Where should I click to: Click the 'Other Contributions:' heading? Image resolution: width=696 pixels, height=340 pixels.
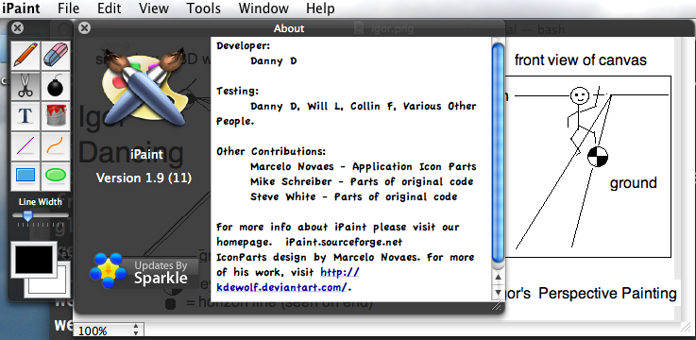coord(271,151)
